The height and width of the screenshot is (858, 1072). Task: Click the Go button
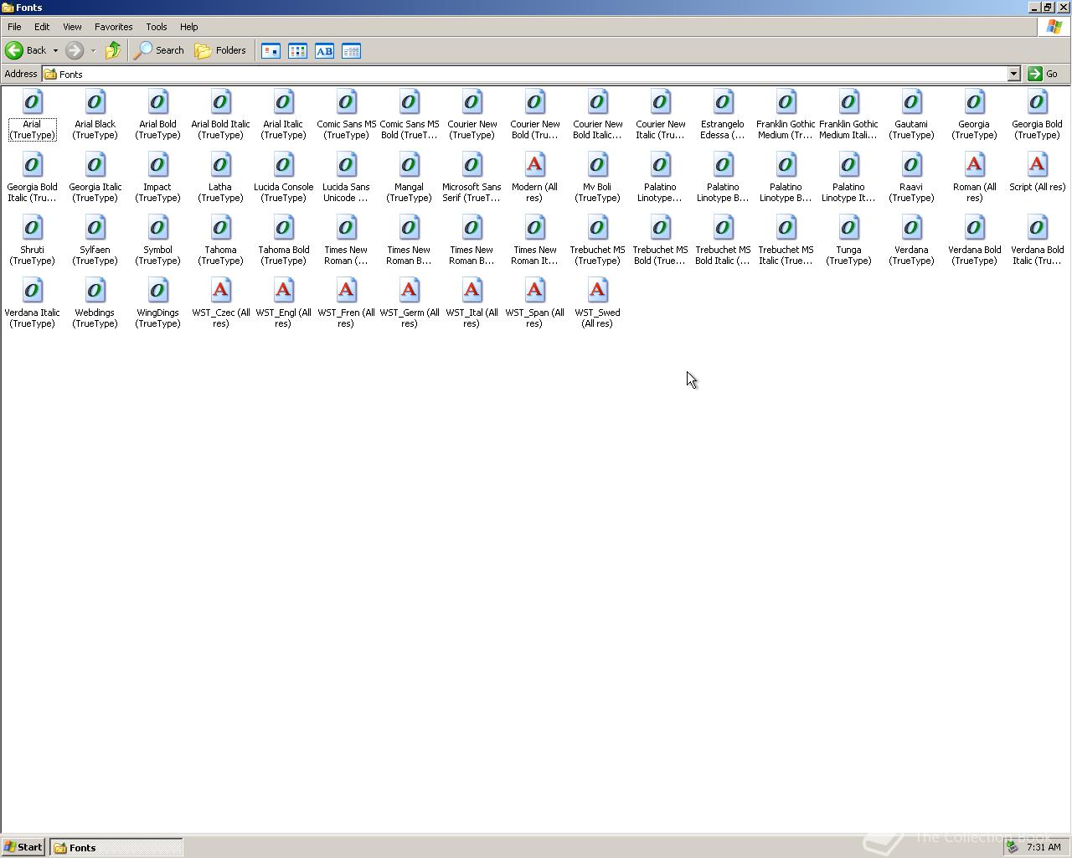point(1044,74)
